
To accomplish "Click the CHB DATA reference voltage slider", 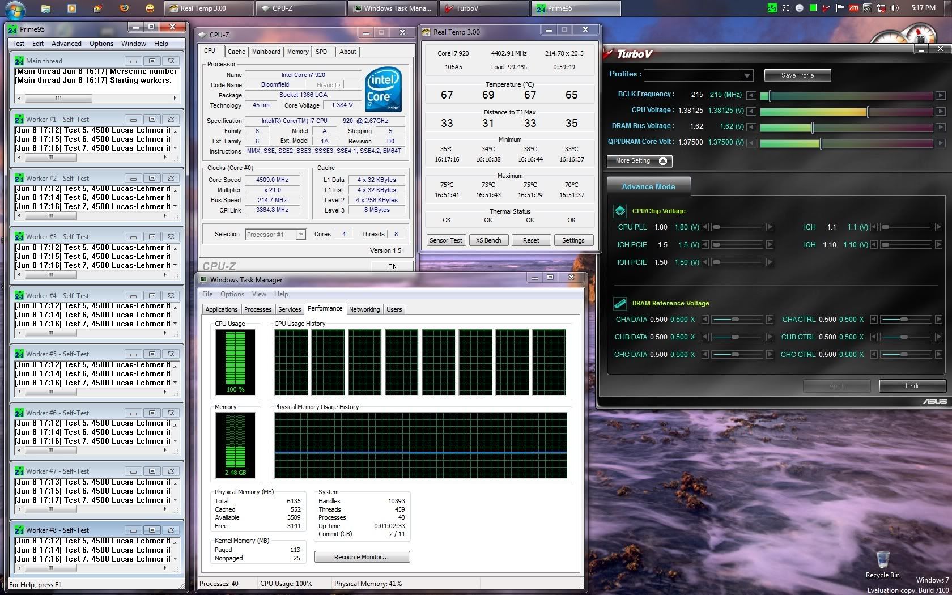I will tap(737, 337).
